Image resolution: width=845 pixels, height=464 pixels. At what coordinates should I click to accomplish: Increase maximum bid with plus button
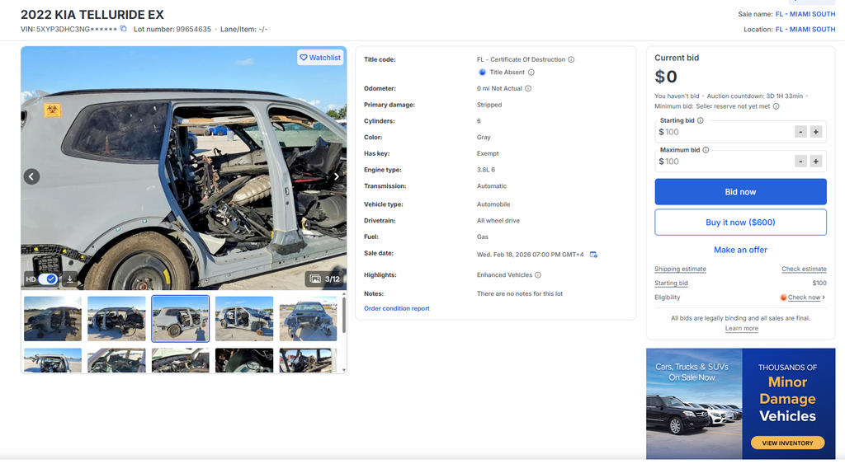pyautogui.click(x=816, y=162)
